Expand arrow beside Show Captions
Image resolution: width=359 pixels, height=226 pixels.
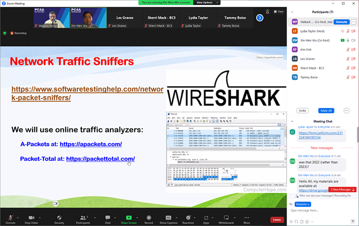tap(177, 217)
